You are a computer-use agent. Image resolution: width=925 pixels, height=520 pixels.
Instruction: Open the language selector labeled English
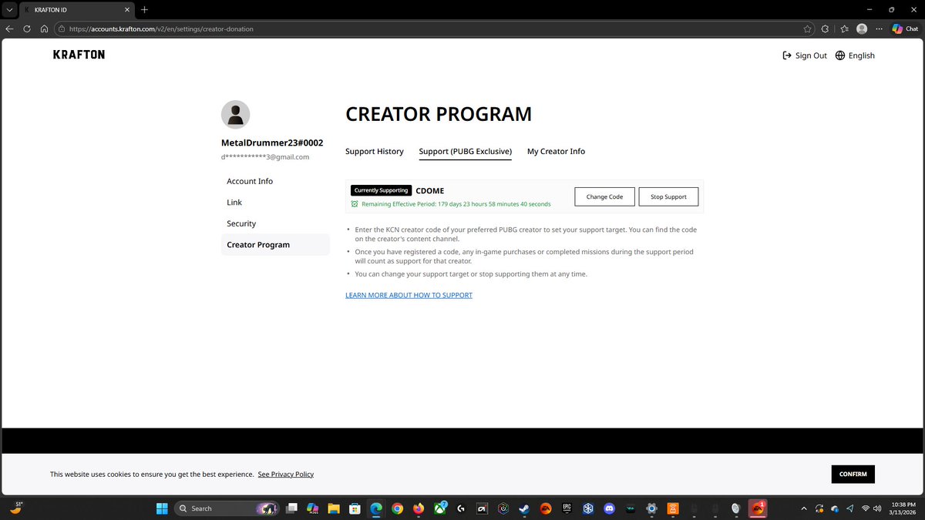pos(855,55)
